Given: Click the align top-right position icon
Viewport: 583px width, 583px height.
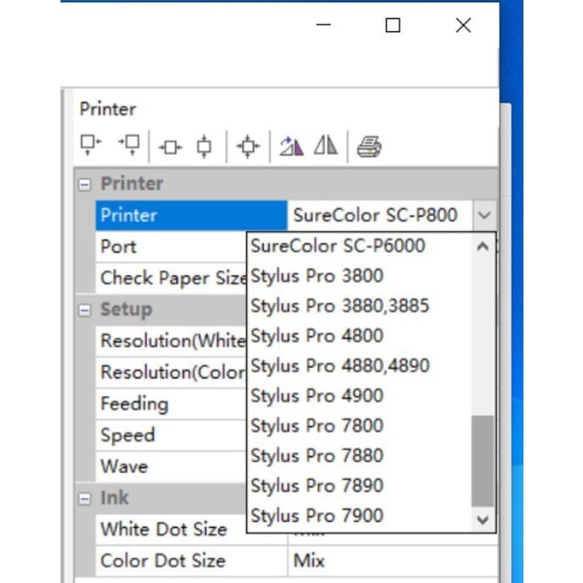Looking at the screenshot, I should click(129, 145).
